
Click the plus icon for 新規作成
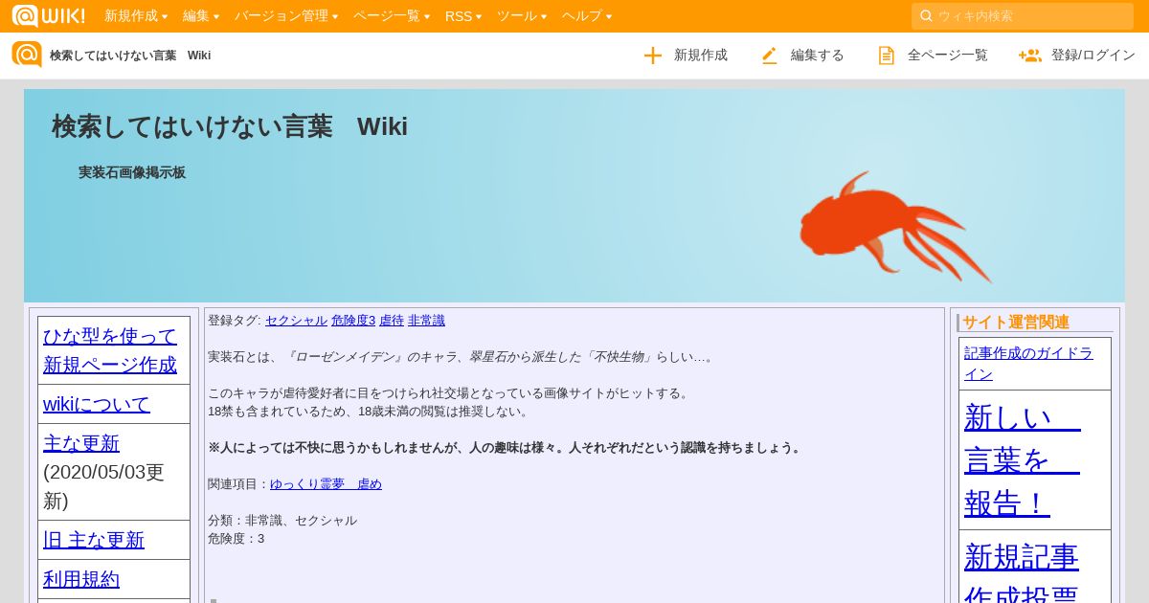(653, 56)
